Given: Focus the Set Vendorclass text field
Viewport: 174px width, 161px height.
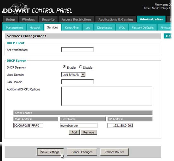Looking at the screenshot, I should point(77,49).
